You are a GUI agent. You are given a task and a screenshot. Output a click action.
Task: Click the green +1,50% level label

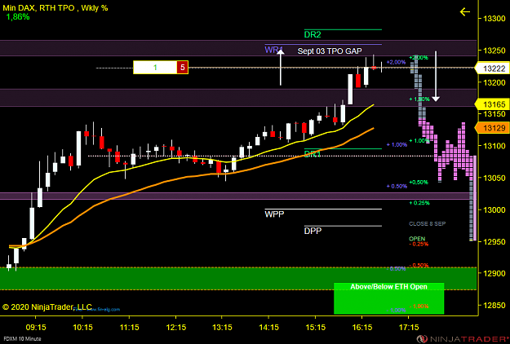[419, 99]
